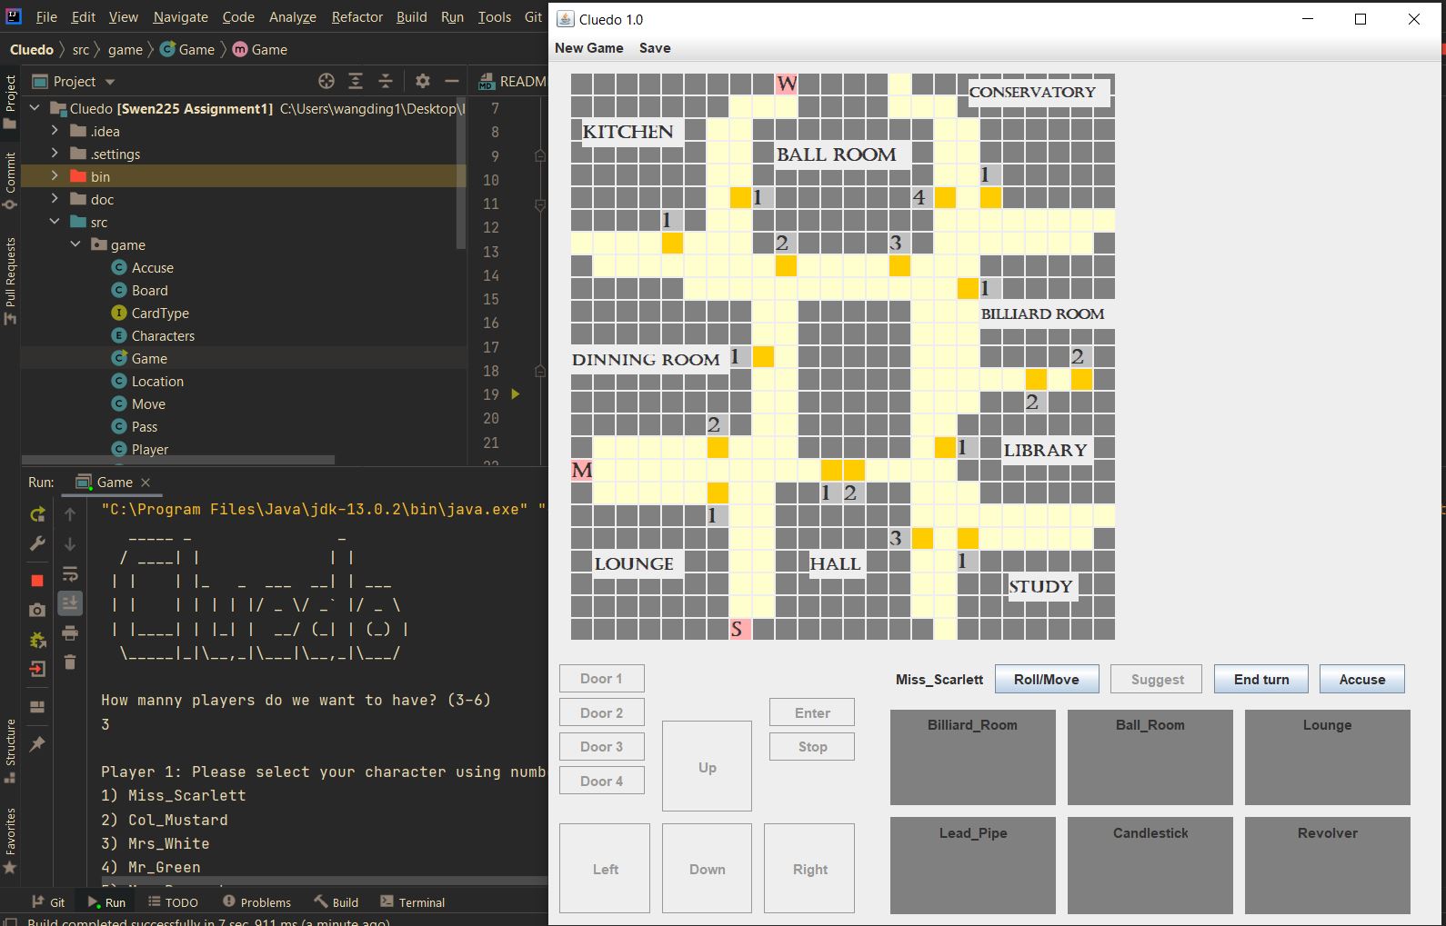Open the Terminal tool window tab
Image resolution: width=1446 pixels, height=926 pixels.
click(413, 902)
